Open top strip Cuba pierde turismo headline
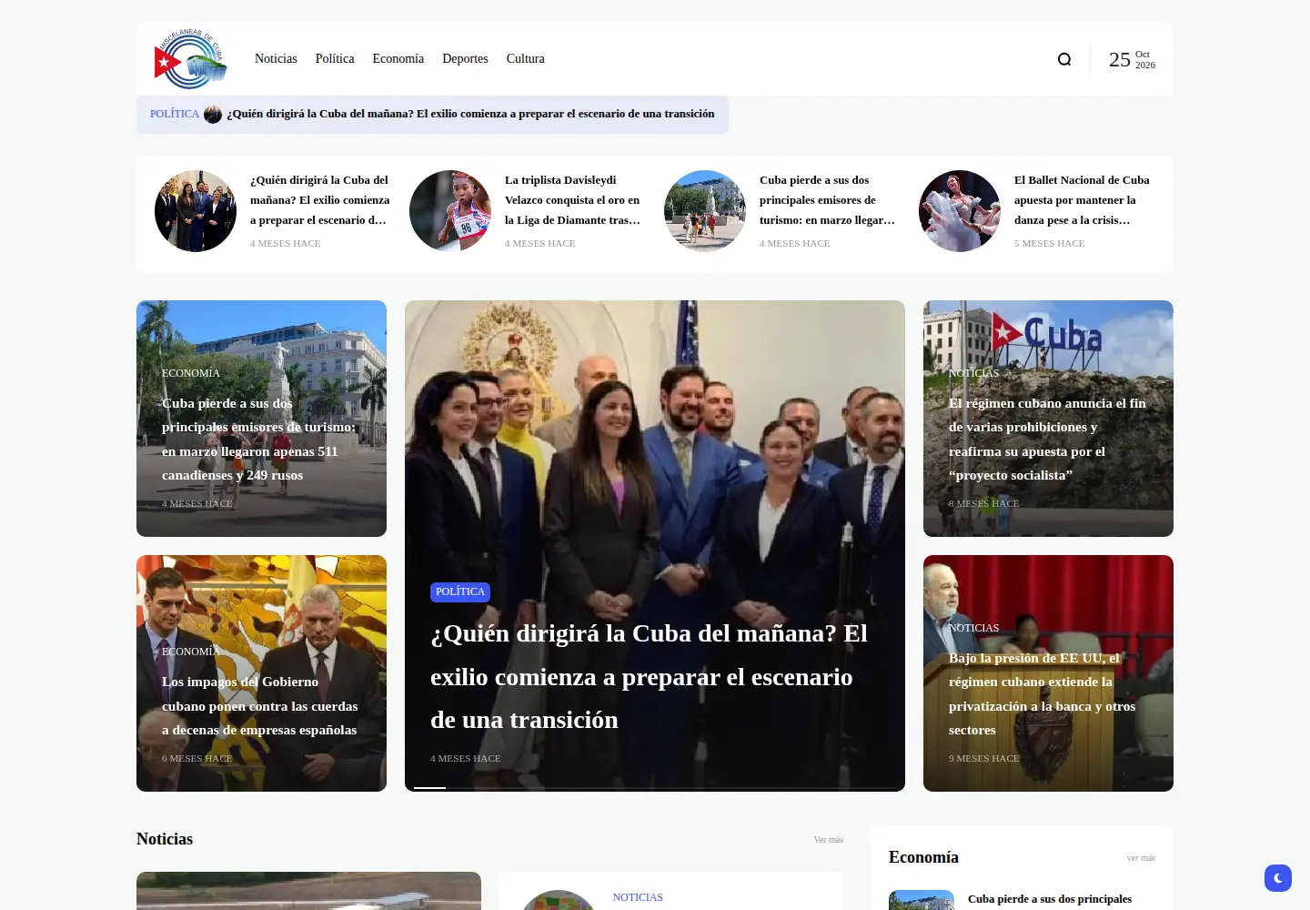The height and width of the screenshot is (910, 1310). (x=827, y=200)
